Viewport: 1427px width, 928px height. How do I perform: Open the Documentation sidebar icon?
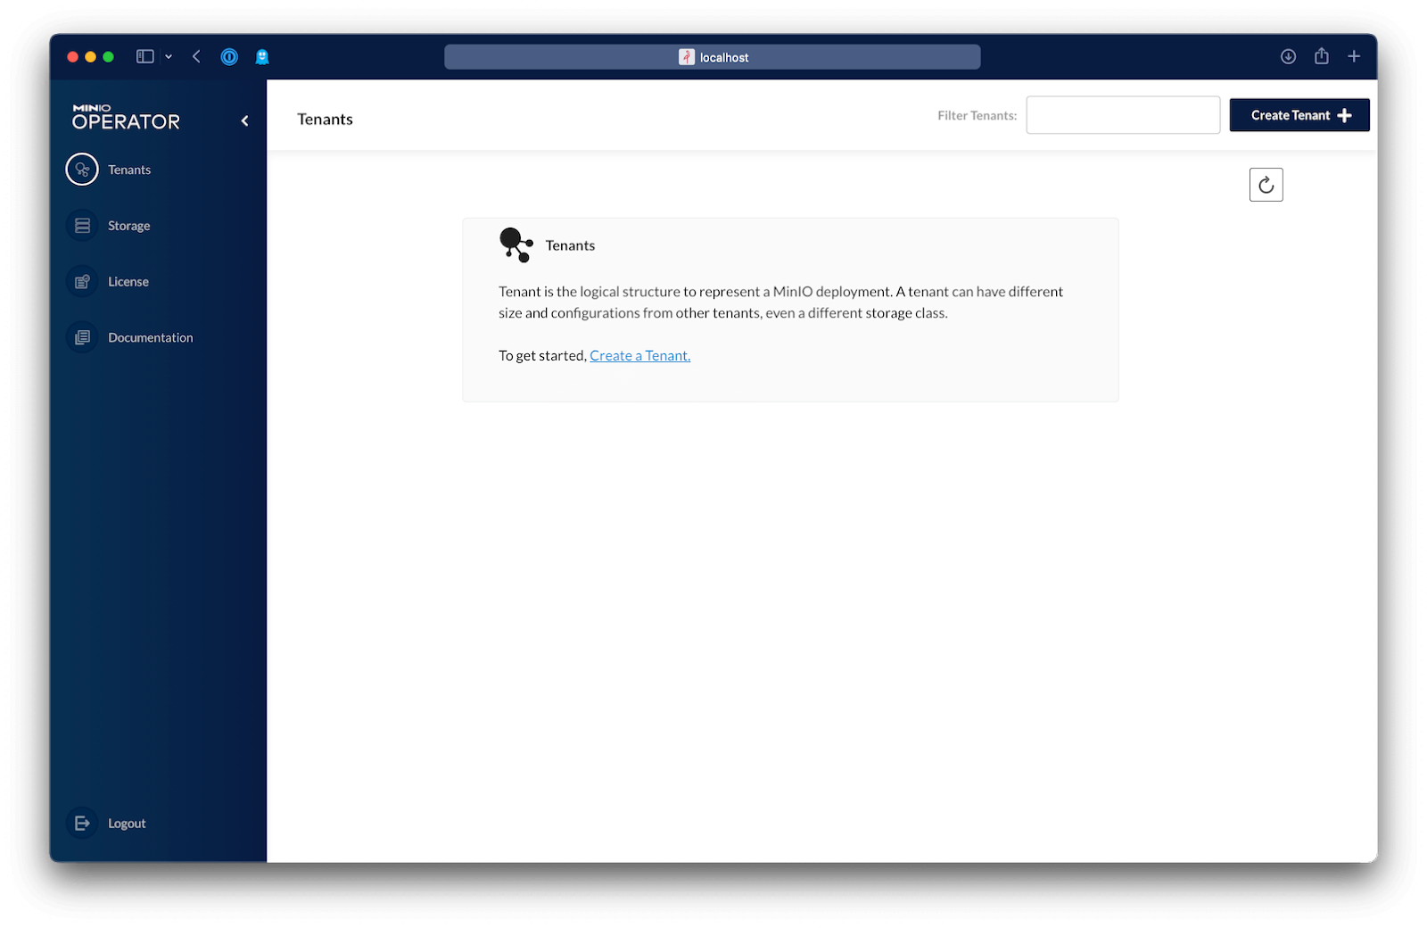point(82,337)
